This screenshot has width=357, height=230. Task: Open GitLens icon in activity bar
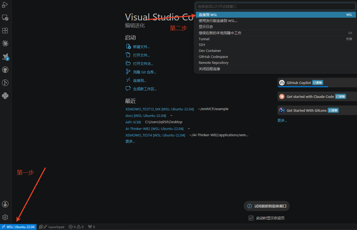click(x=5, y=83)
